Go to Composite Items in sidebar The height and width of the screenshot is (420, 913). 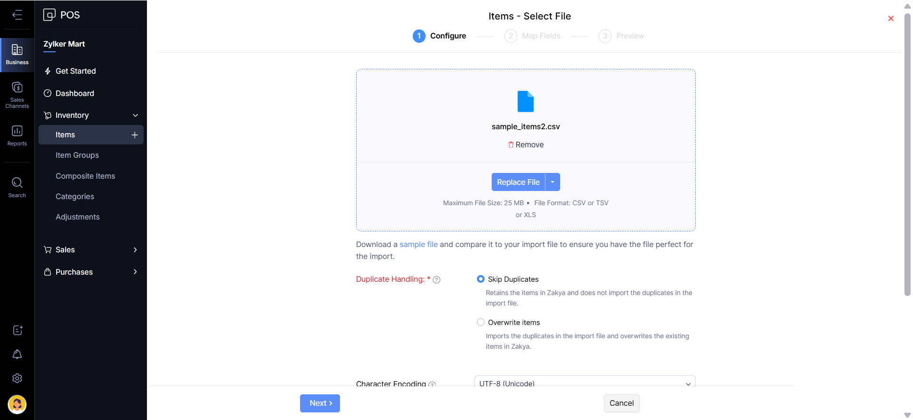tap(85, 176)
